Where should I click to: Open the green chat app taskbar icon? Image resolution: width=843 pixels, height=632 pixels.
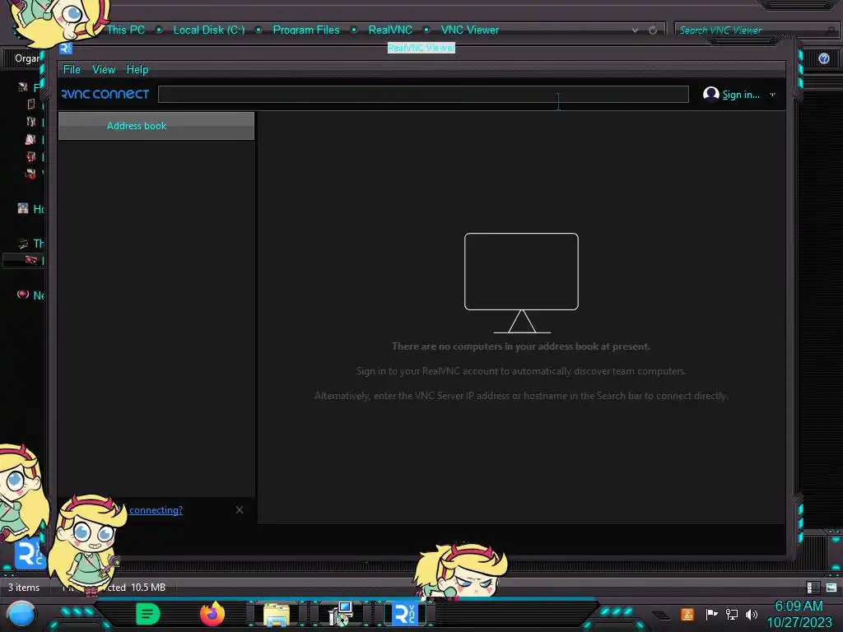[148, 614]
